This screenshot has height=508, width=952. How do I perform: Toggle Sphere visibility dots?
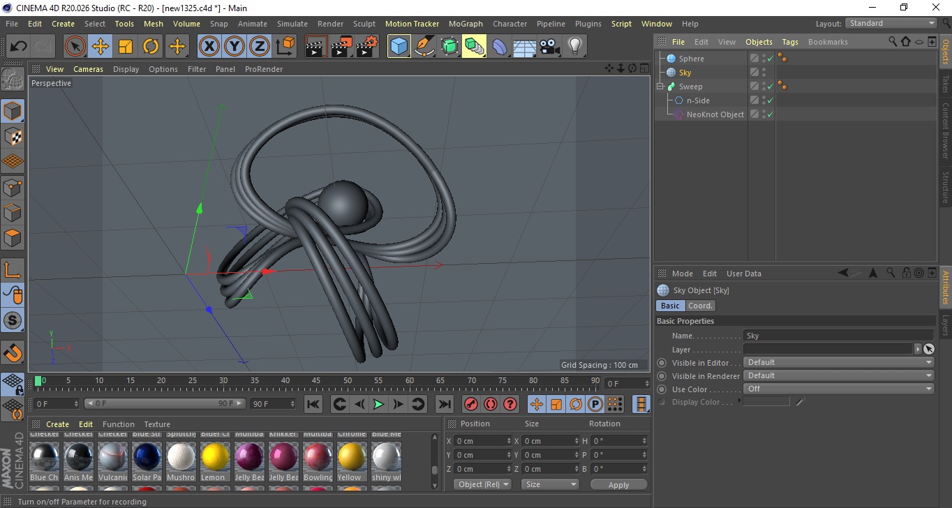pyautogui.click(x=764, y=59)
